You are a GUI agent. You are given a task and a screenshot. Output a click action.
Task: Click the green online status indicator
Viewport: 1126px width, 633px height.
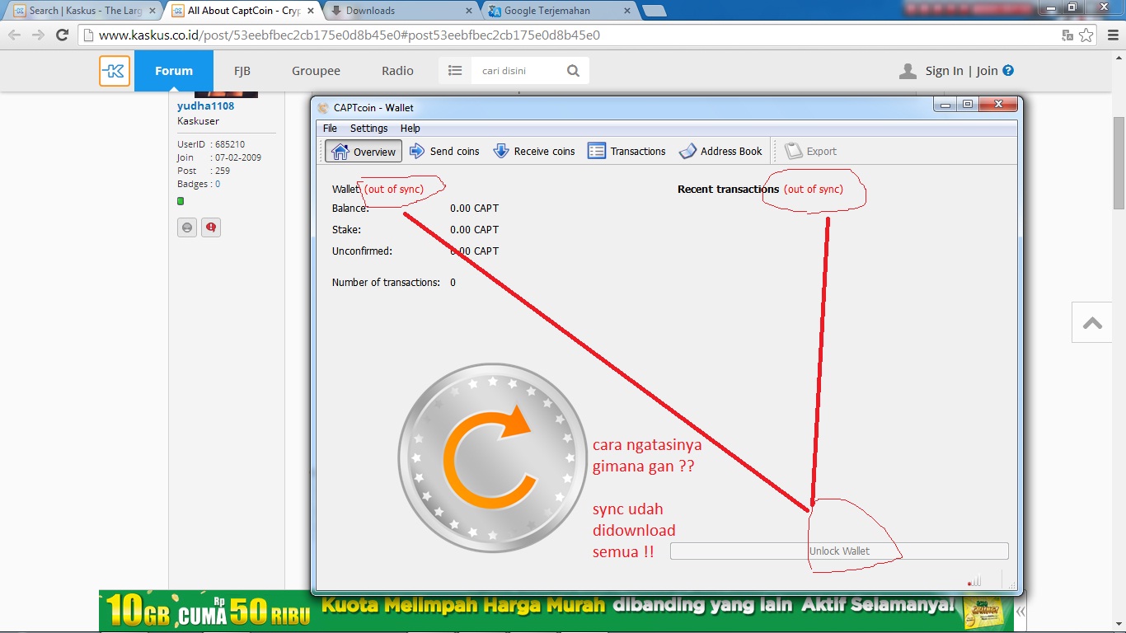coord(181,201)
